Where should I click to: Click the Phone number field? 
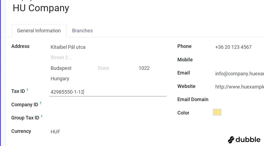pyautogui.click(x=238, y=47)
